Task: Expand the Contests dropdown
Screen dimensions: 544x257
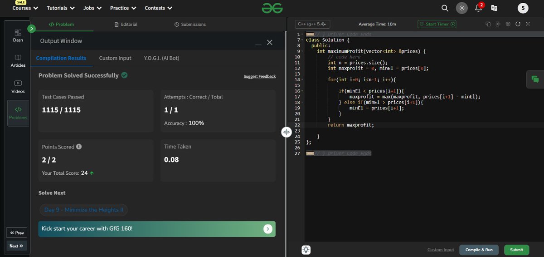Action: click(158, 8)
